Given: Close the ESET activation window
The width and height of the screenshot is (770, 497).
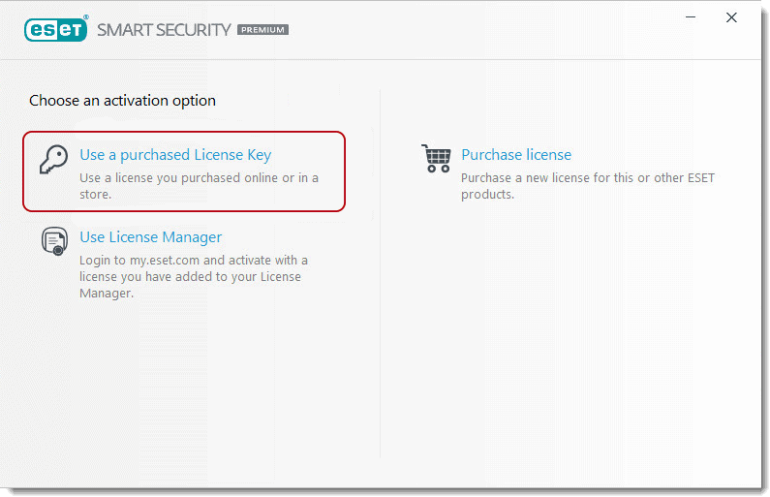Looking at the screenshot, I should [732, 17].
